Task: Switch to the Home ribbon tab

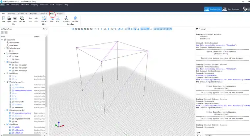Action: click(3, 14)
